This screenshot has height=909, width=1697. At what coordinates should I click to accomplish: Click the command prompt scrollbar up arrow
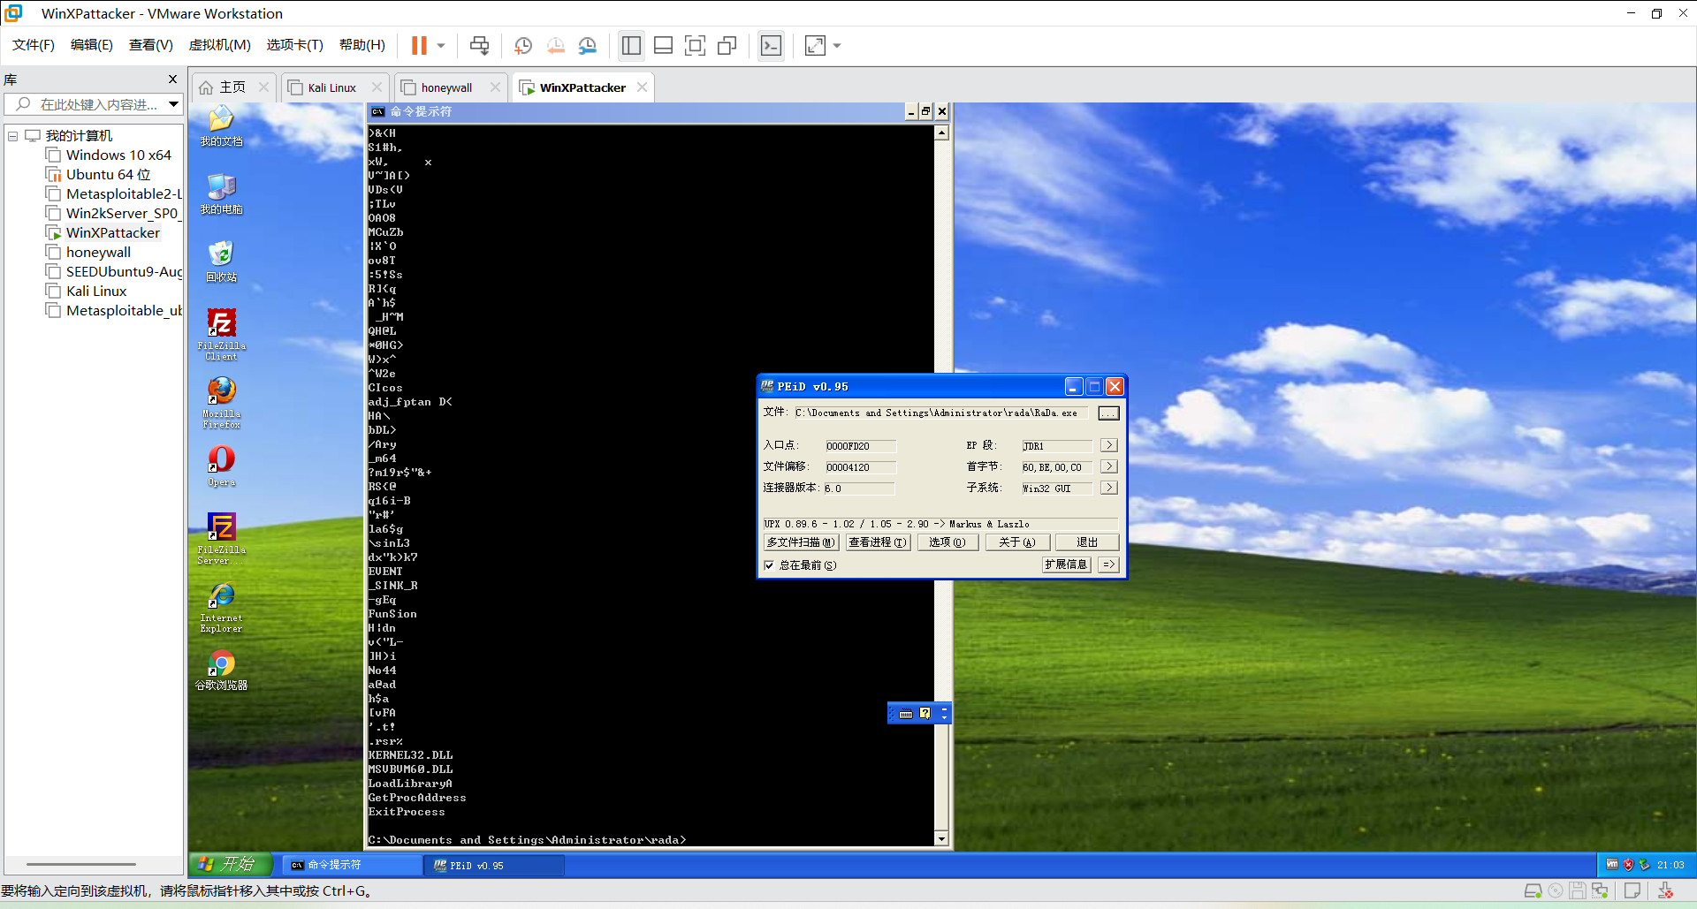942,133
